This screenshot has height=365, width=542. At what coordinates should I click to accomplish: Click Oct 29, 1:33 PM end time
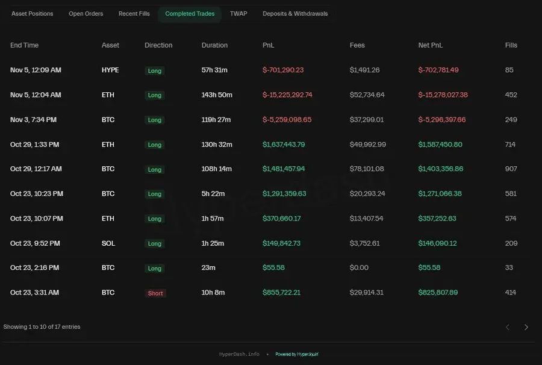pyautogui.click(x=34, y=145)
